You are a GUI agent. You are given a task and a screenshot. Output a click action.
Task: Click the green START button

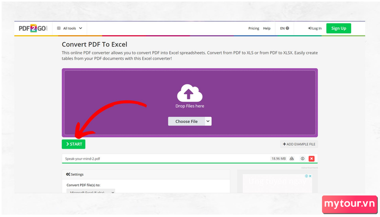[x=73, y=144]
